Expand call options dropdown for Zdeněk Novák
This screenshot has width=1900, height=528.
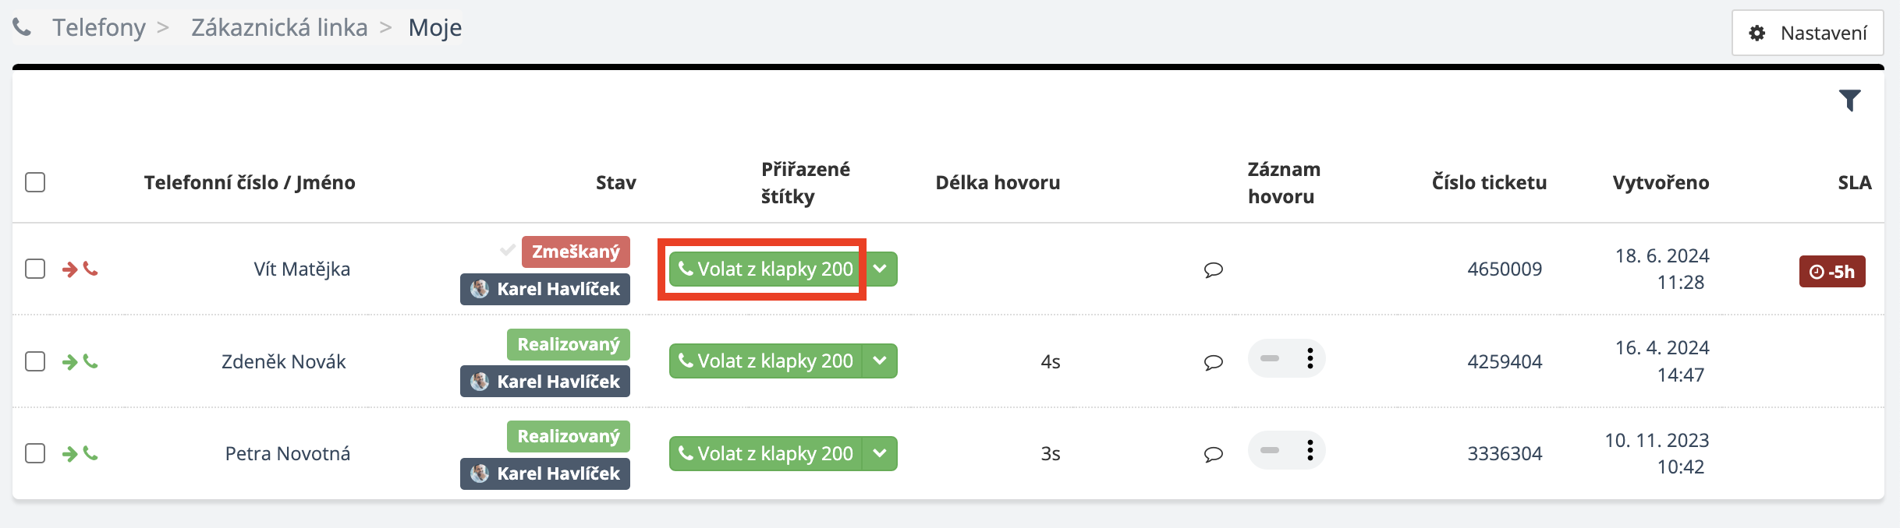tap(880, 361)
